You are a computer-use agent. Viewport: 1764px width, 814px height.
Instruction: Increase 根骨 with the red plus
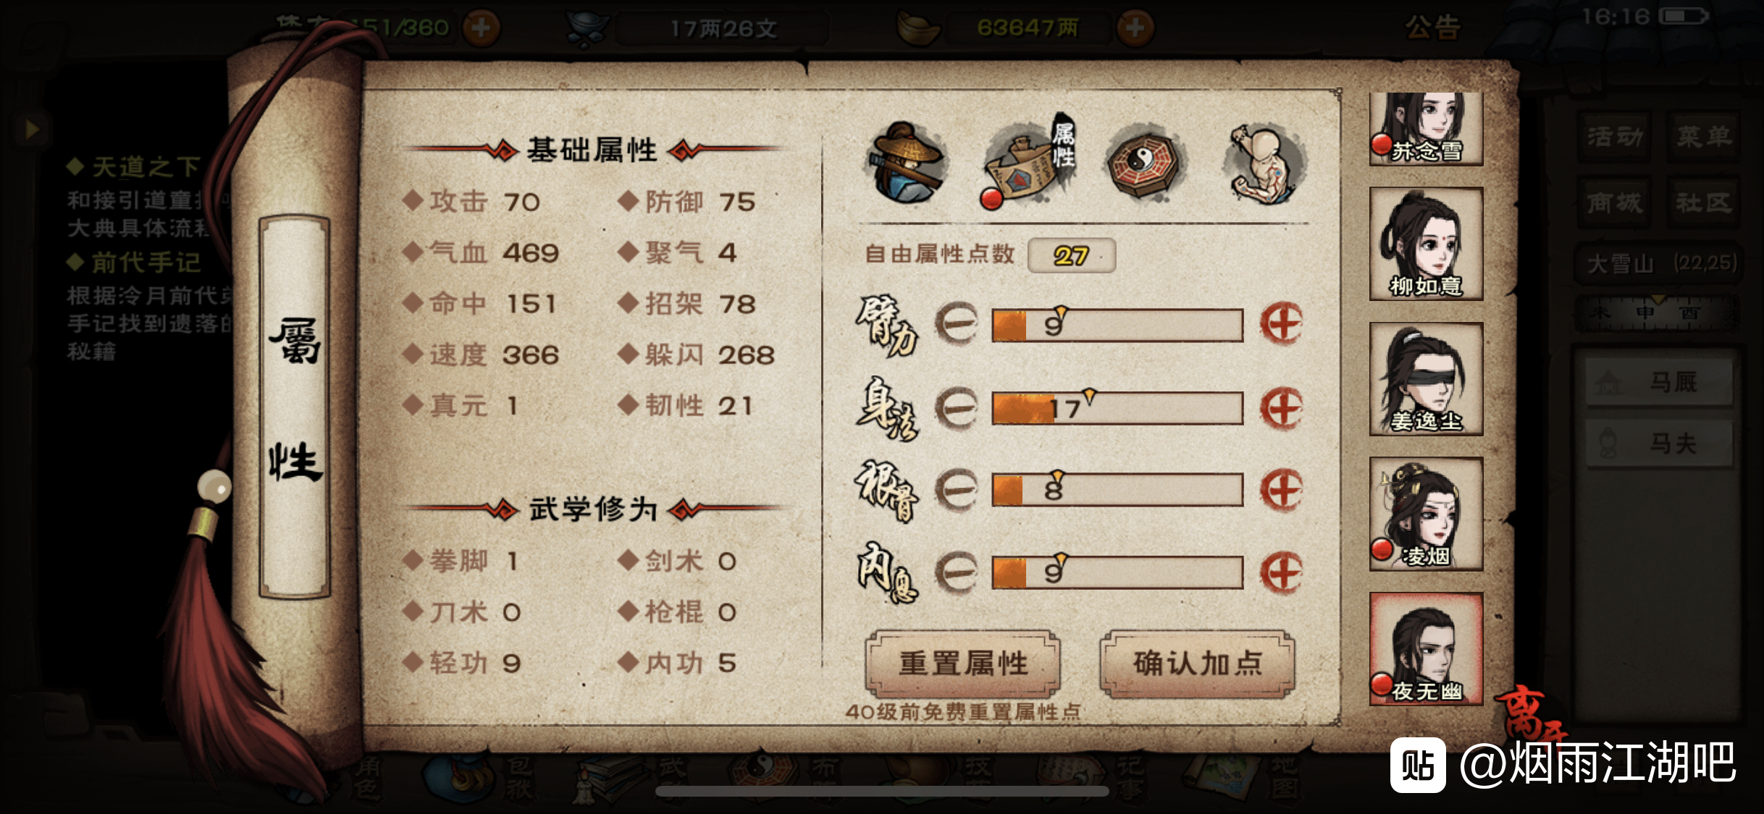1281,491
